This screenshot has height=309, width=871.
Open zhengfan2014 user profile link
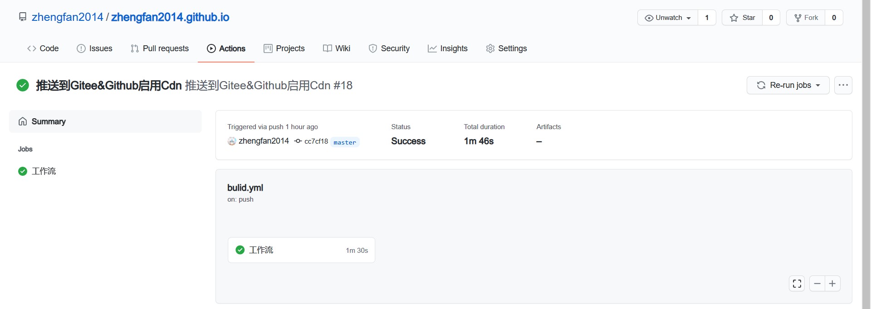[x=68, y=17]
